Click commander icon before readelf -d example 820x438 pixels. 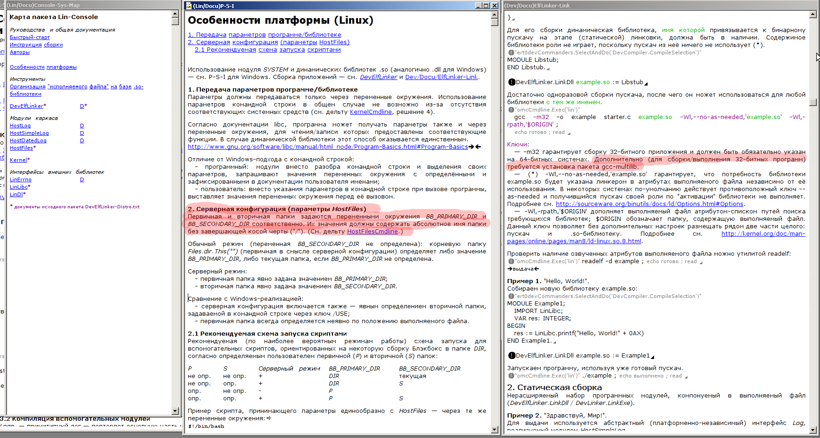511,261
